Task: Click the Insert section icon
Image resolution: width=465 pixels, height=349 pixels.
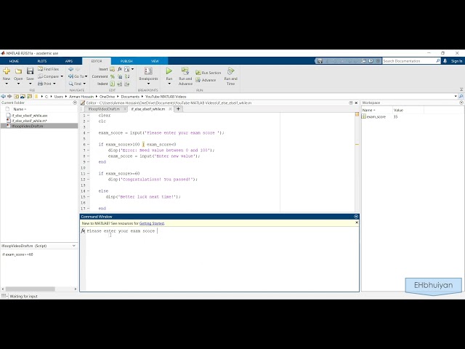Action: point(113,69)
